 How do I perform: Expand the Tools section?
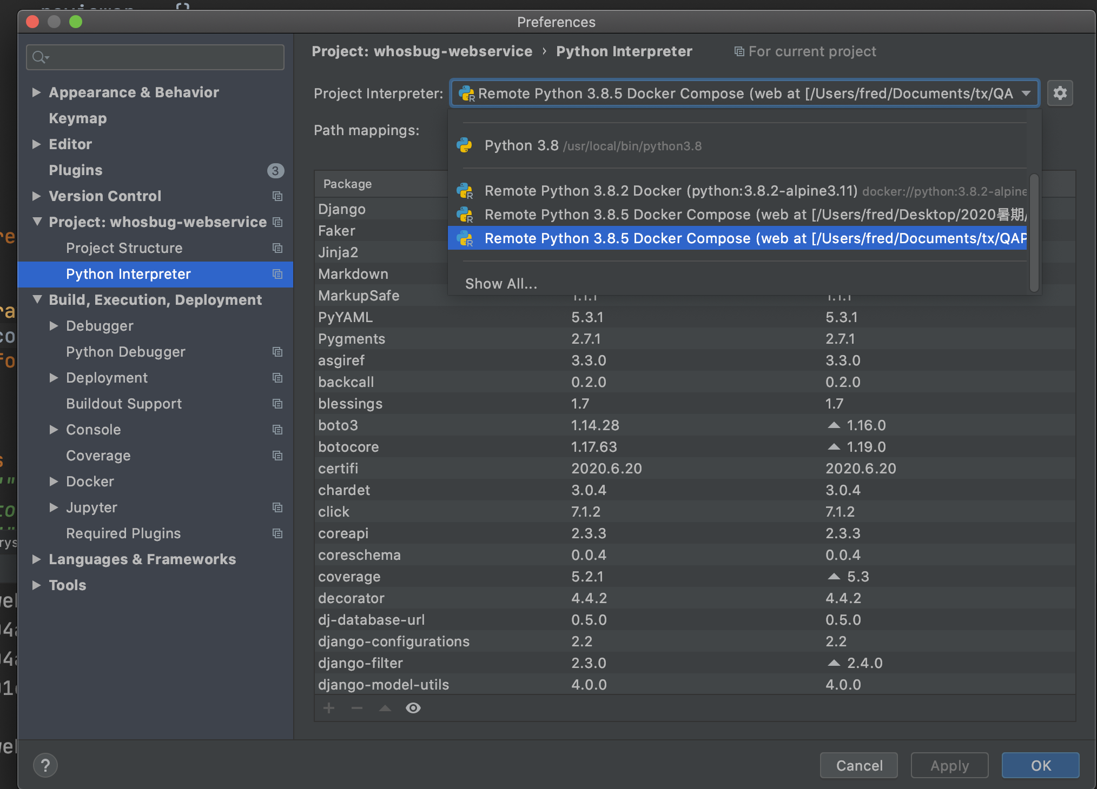click(x=36, y=585)
